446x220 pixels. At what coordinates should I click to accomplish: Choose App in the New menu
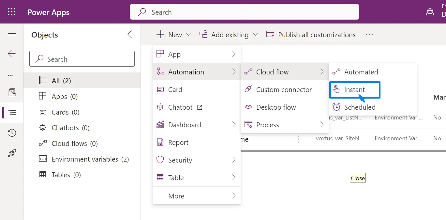click(197, 54)
